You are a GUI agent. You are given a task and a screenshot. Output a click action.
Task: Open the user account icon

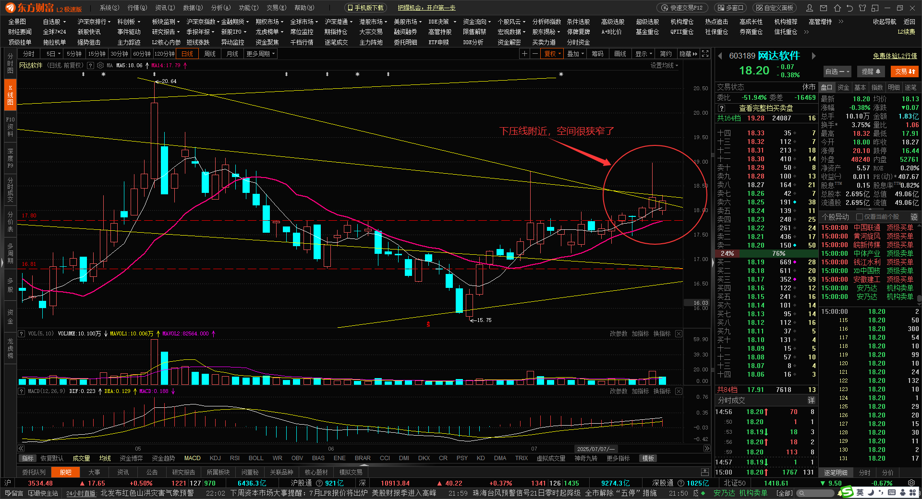[810, 8]
